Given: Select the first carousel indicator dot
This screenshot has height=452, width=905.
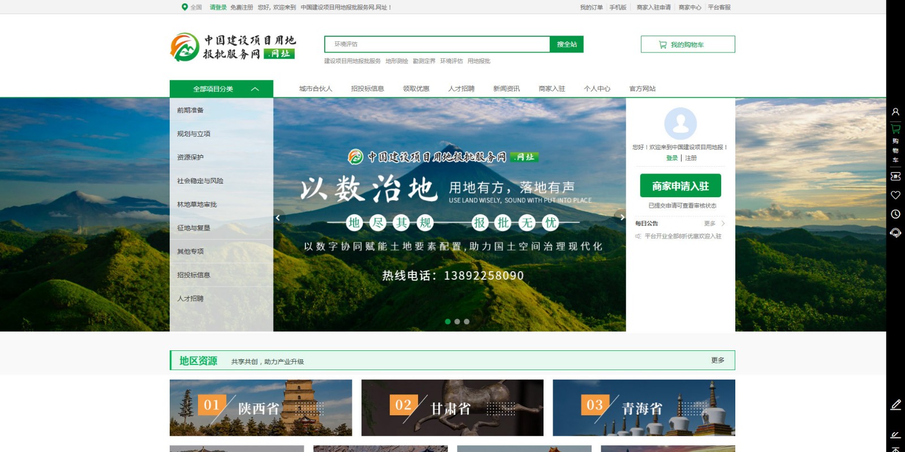Looking at the screenshot, I should pyautogui.click(x=448, y=321).
